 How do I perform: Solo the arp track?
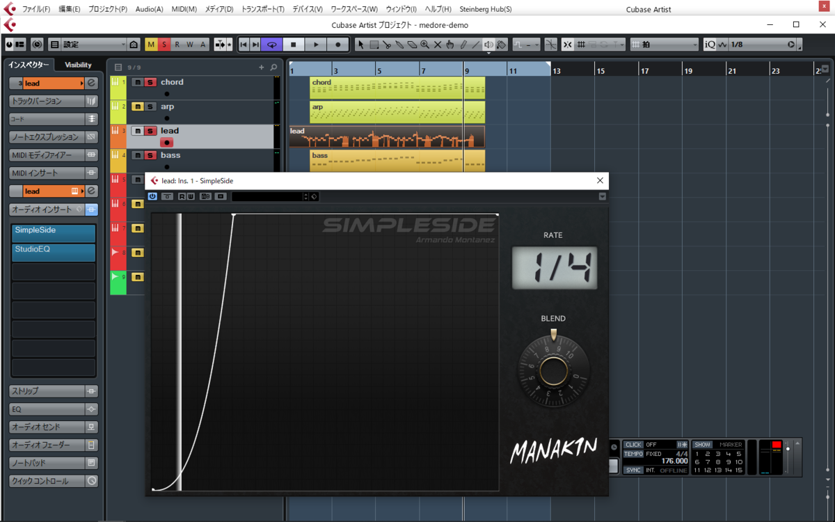[150, 106]
